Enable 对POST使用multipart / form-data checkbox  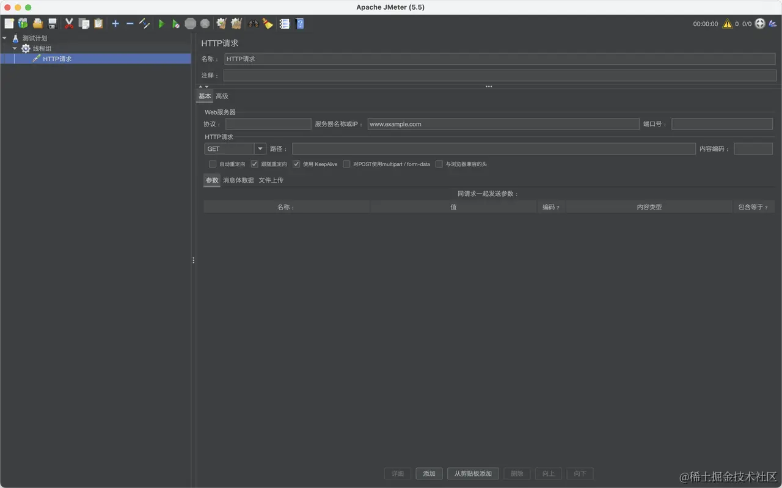coord(346,164)
